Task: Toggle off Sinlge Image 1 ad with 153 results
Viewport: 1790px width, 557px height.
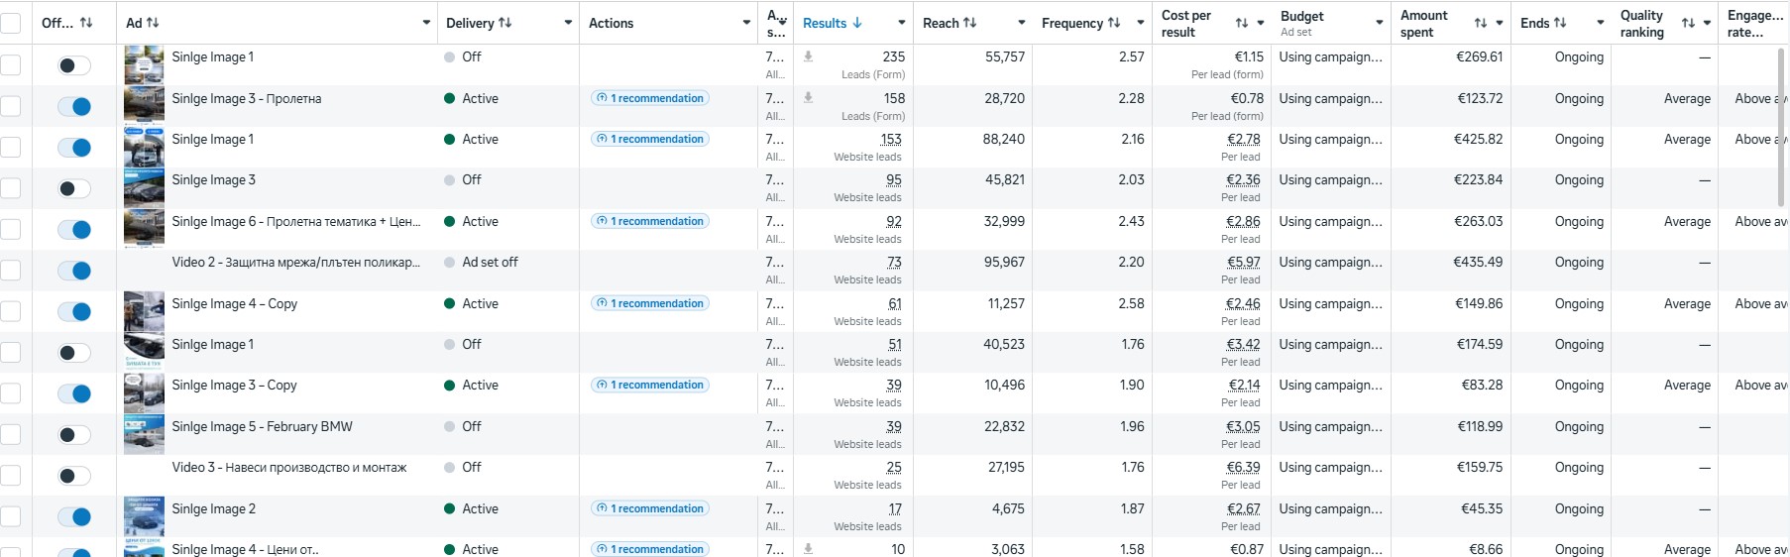Action: point(74,148)
